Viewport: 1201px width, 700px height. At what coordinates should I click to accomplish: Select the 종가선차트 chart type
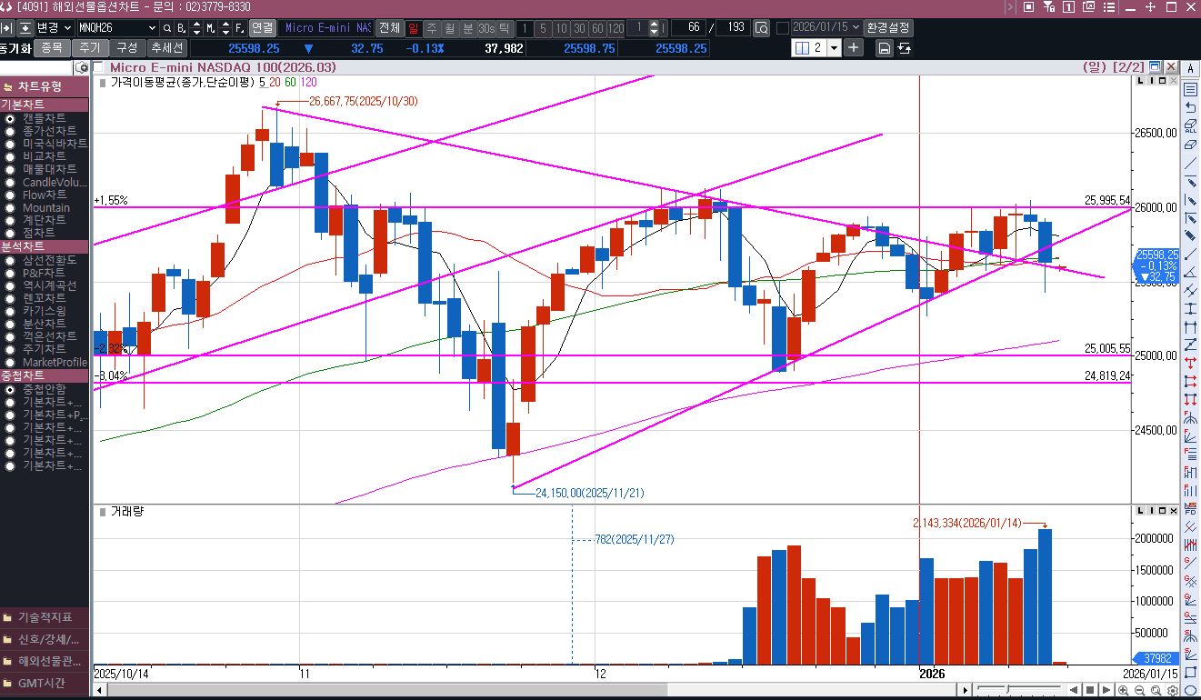49,131
